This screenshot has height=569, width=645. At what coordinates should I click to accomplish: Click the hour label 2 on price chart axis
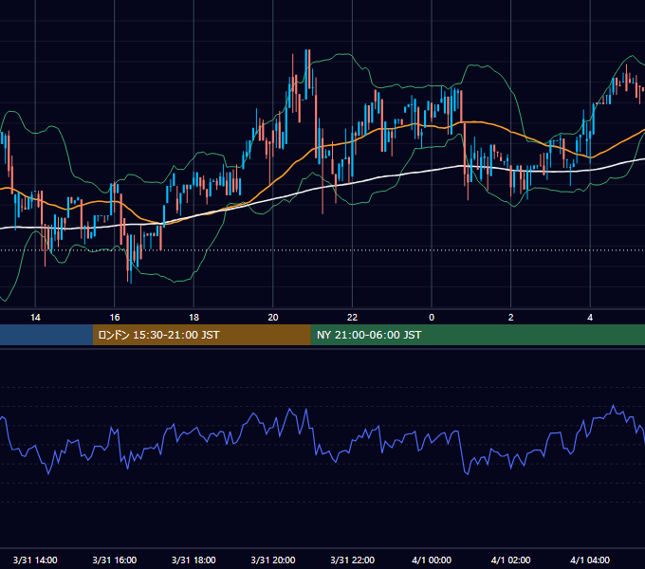click(511, 318)
